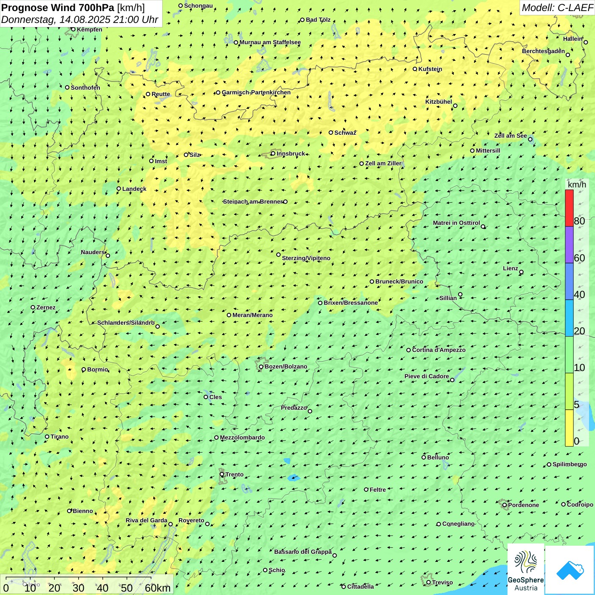Click the Schongau city label

[x=198, y=6]
